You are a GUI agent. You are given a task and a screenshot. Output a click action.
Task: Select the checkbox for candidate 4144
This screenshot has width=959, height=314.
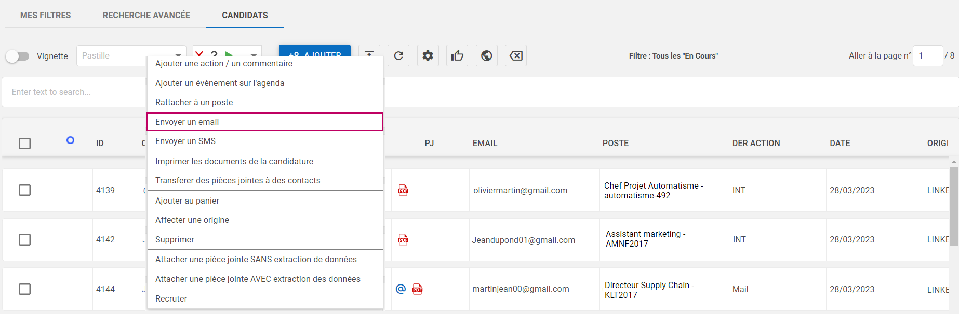[x=24, y=289]
